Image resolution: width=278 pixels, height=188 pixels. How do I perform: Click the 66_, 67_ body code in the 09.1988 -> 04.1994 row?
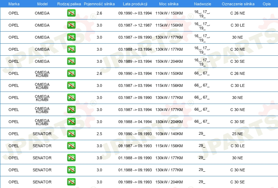pyautogui.click(x=202, y=122)
